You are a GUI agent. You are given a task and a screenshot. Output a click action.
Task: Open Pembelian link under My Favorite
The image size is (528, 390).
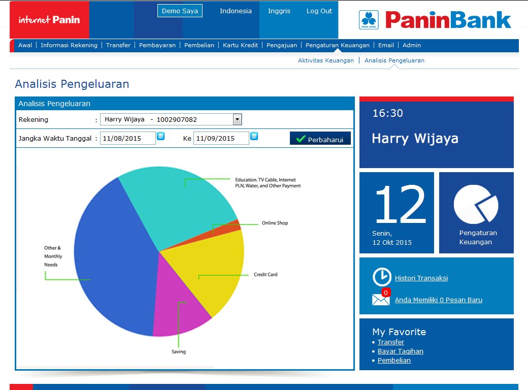point(394,360)
